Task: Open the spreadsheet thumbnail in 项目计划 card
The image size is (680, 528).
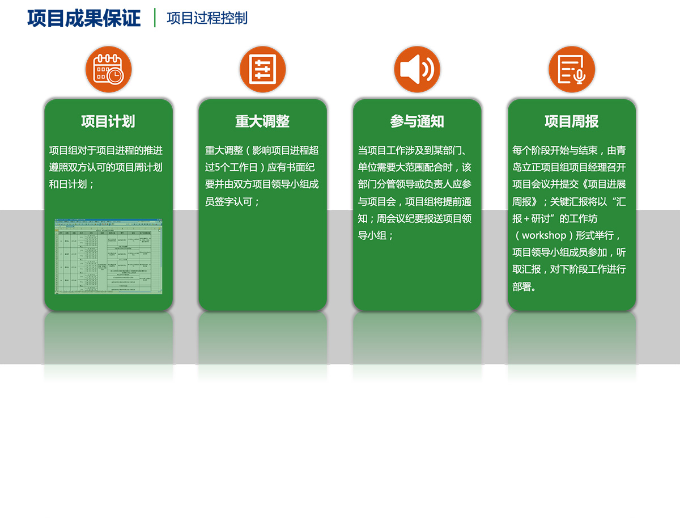Action: coord(108,256)
